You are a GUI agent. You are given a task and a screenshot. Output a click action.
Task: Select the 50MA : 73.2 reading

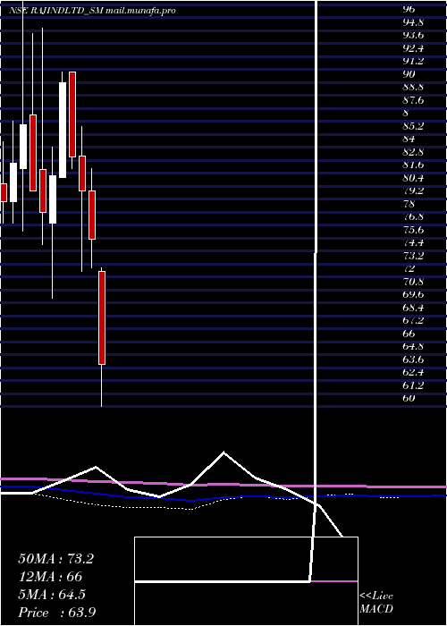click(x=55, y=559)
